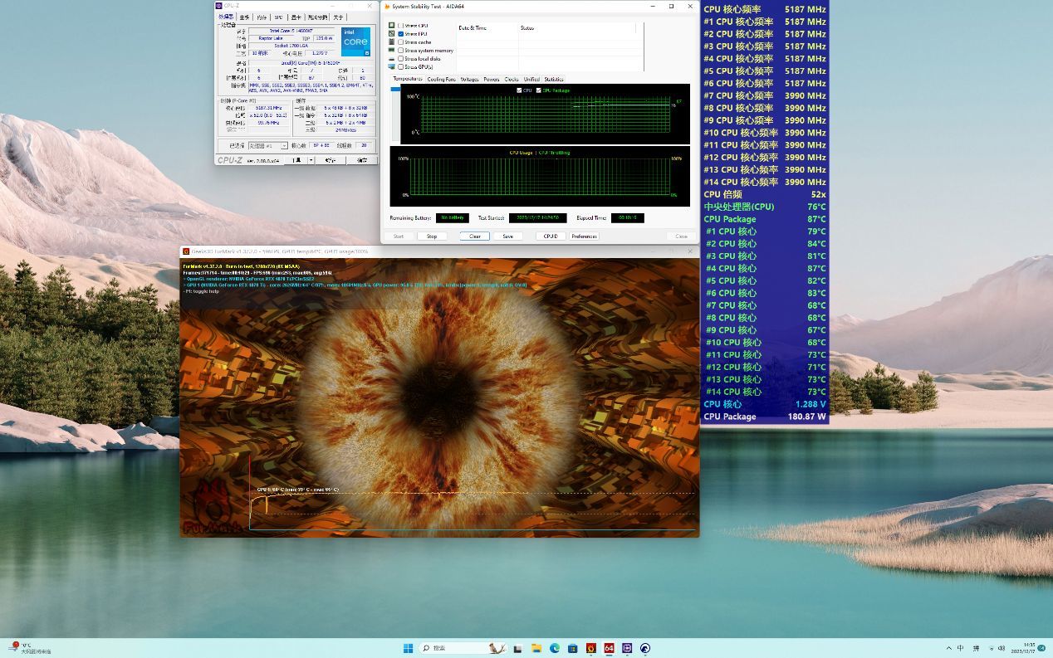
Task: Toggle CPU Package graph line checkbox
Action: [x=538, y=90]
